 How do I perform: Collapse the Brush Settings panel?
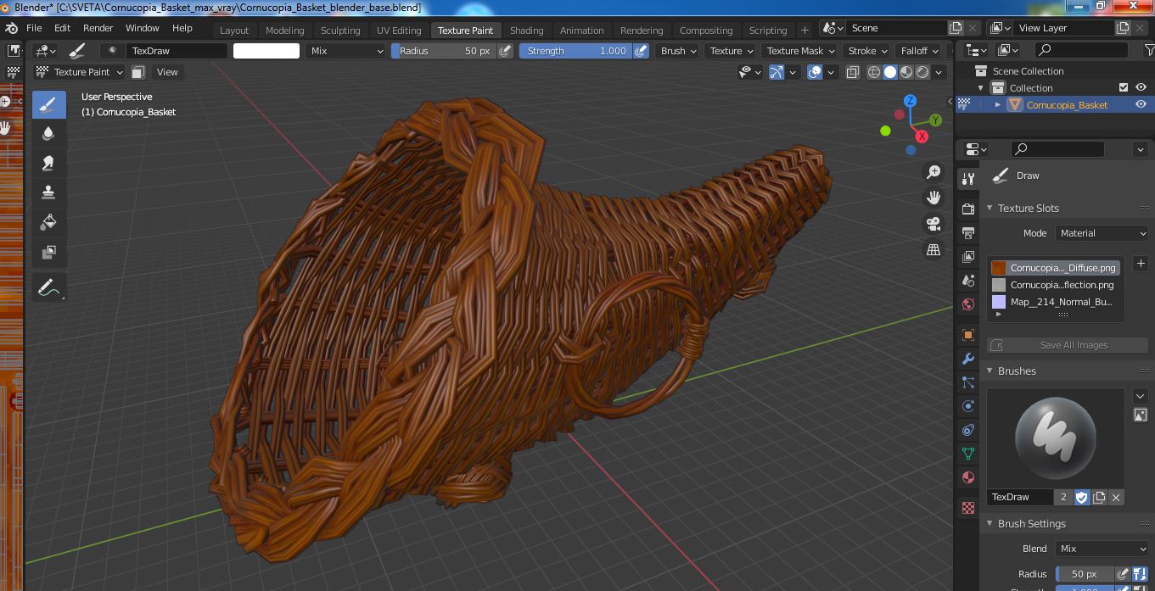point(990,524)
